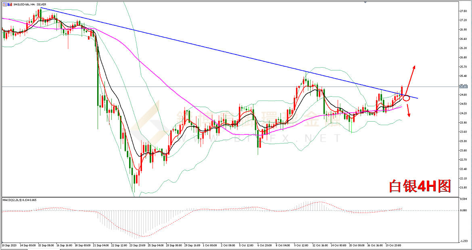Click the MACD scale value -1.233
The width and height of the screenshot is (472, 250).
coord(464,241)
